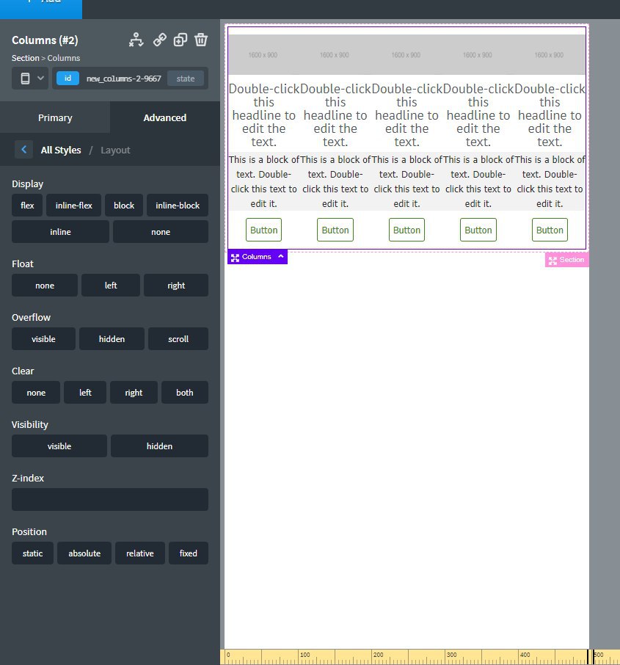This screenshot has width=620, height=665.
Task: Set Position to static
Action: (33, 553)
